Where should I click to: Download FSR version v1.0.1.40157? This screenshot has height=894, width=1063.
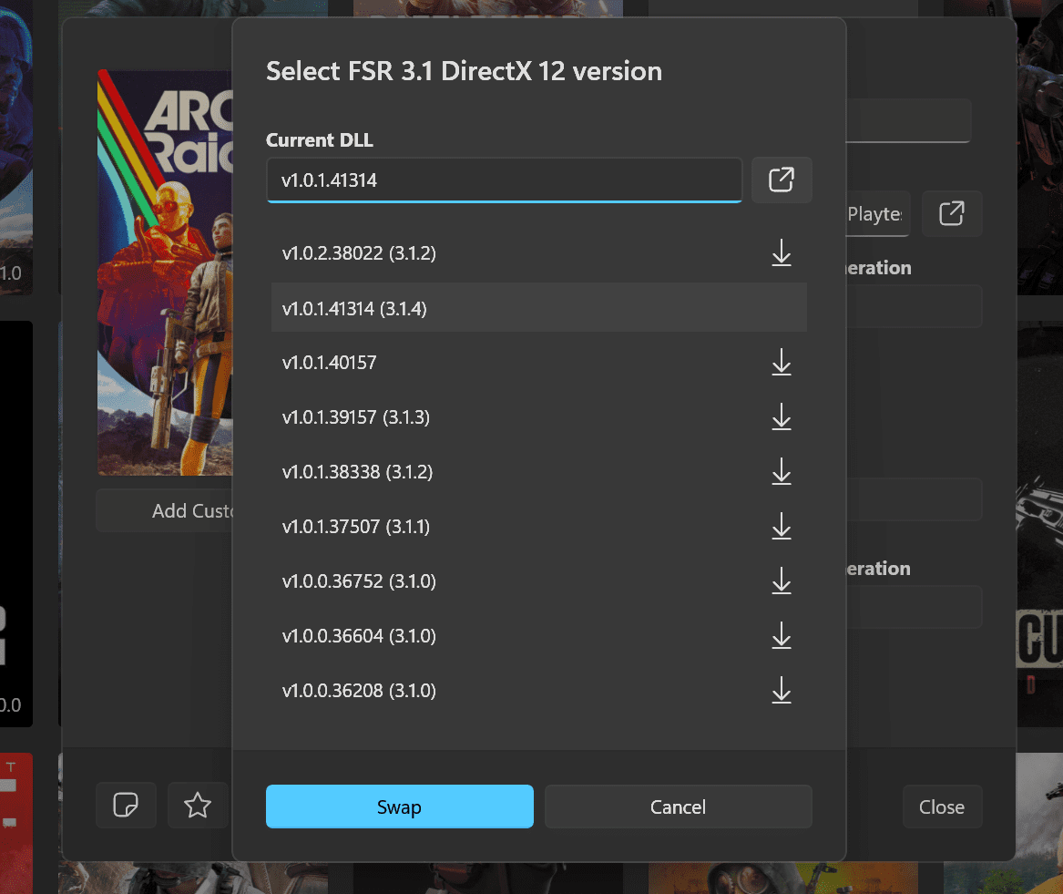pyautogui.click(x=781, y=363)
